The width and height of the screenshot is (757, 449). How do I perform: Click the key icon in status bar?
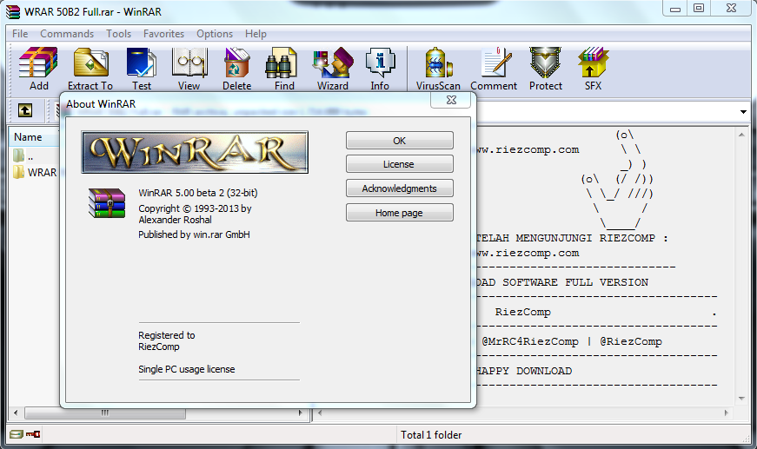click(33, 434)
